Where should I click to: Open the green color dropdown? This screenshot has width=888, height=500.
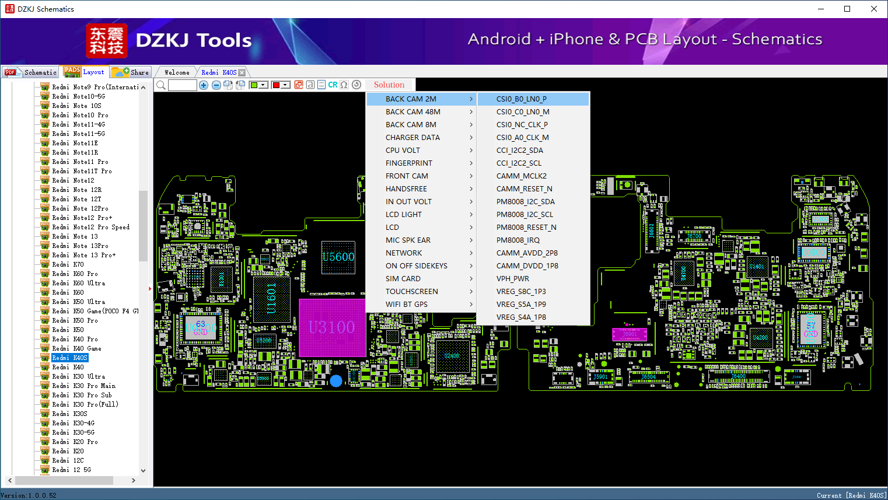tap(258, 85)
